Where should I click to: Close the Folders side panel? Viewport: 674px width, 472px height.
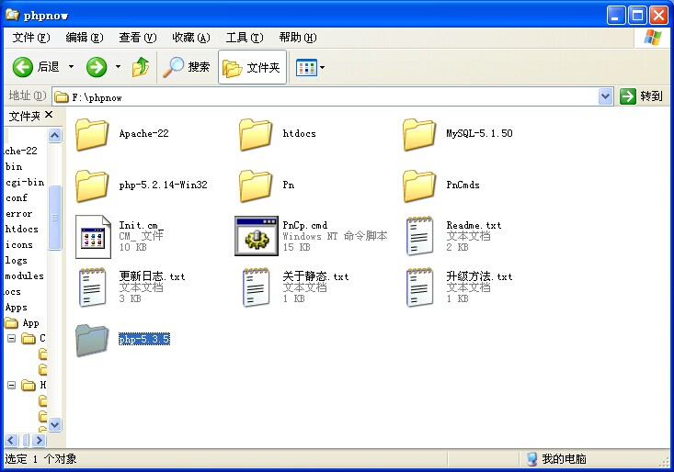(49, 115)
